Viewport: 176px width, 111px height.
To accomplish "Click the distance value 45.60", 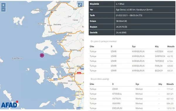I will [x=170, y=51].
